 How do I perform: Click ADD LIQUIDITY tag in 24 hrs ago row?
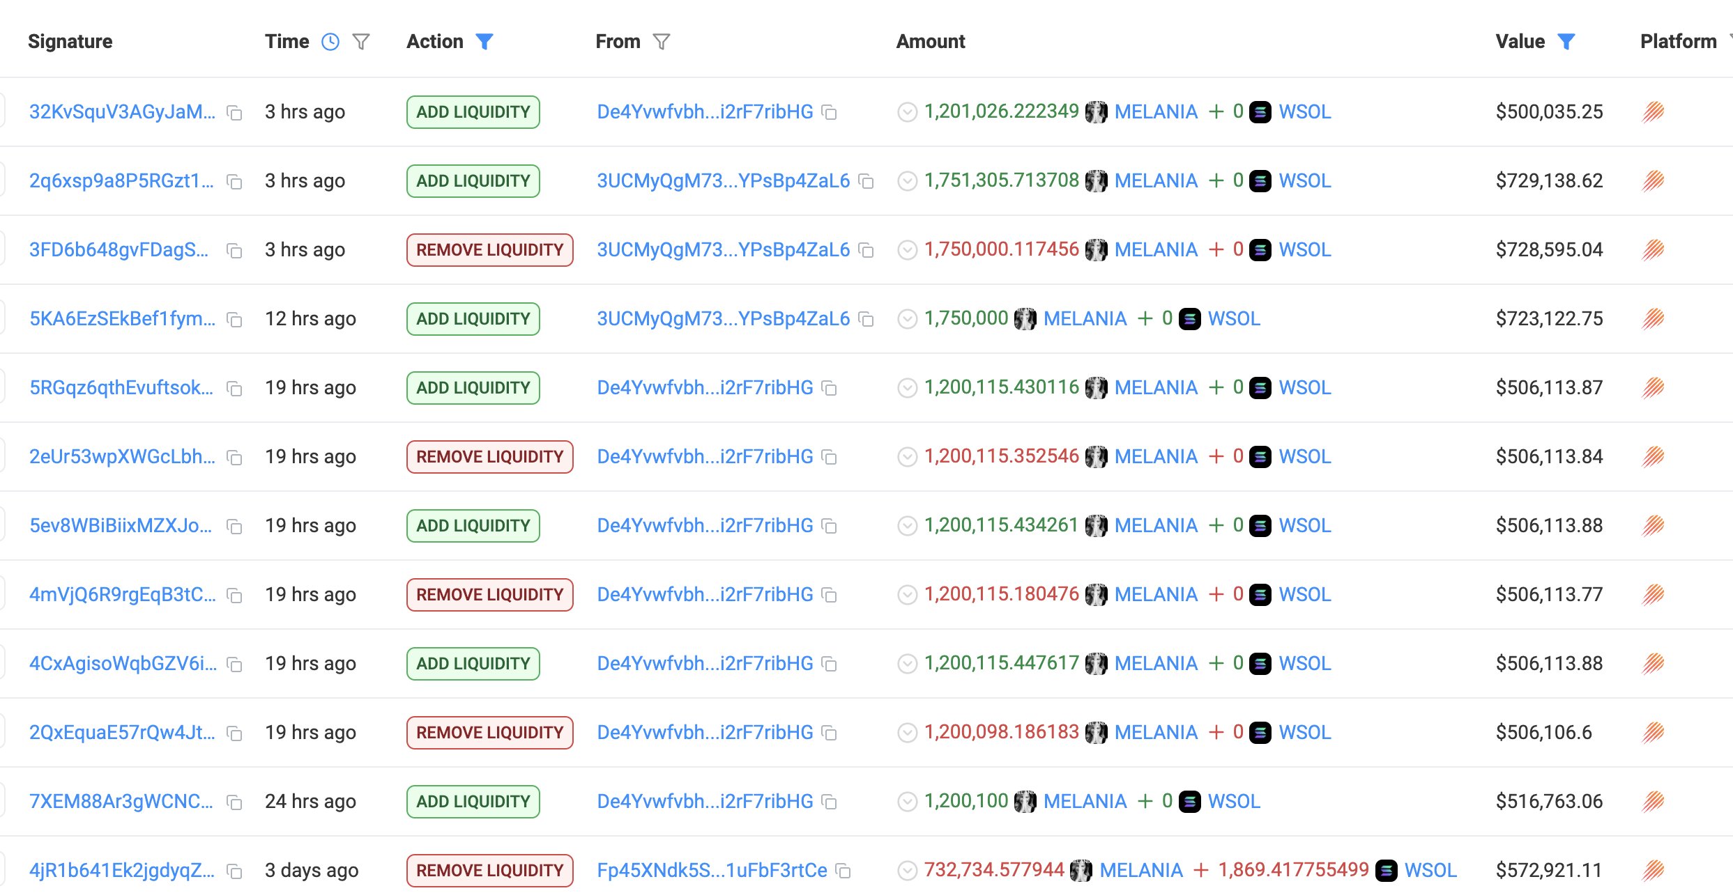[x=473, y=802]
